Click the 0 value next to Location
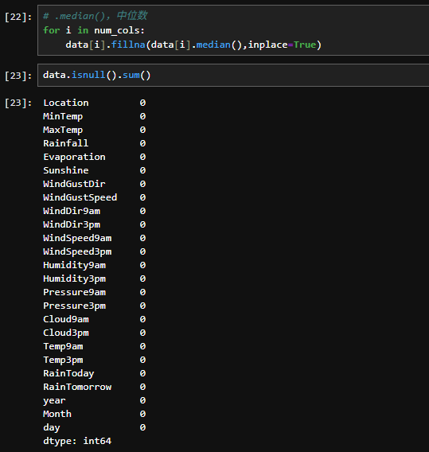Viewport: 429px width, 452px height. 142,103
